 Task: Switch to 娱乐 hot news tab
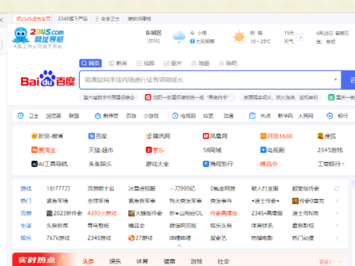tap(115, 262)
